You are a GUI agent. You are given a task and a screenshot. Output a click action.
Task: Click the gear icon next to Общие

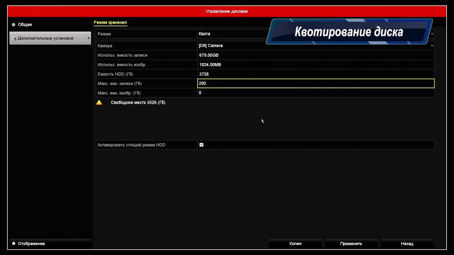tap(13, 25)
